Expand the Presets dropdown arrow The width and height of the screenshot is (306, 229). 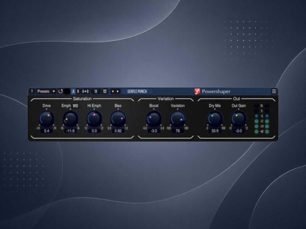54,91
